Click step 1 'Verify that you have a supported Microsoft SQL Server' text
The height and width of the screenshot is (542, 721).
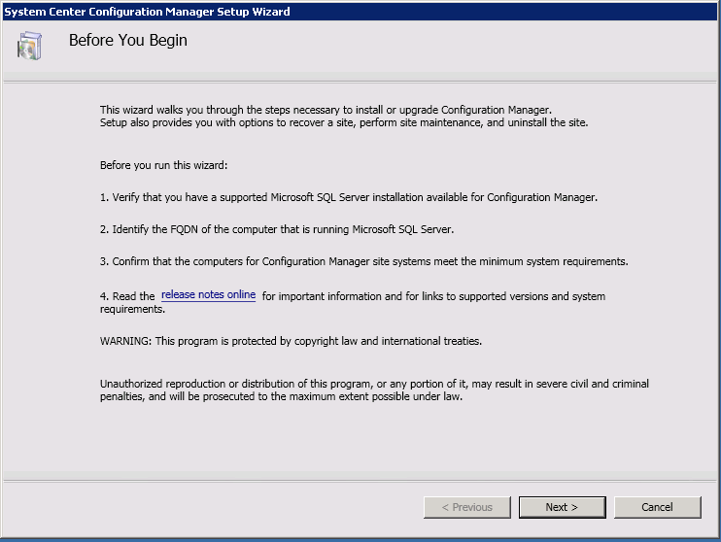pyautogui.click(x=349, y=197)
